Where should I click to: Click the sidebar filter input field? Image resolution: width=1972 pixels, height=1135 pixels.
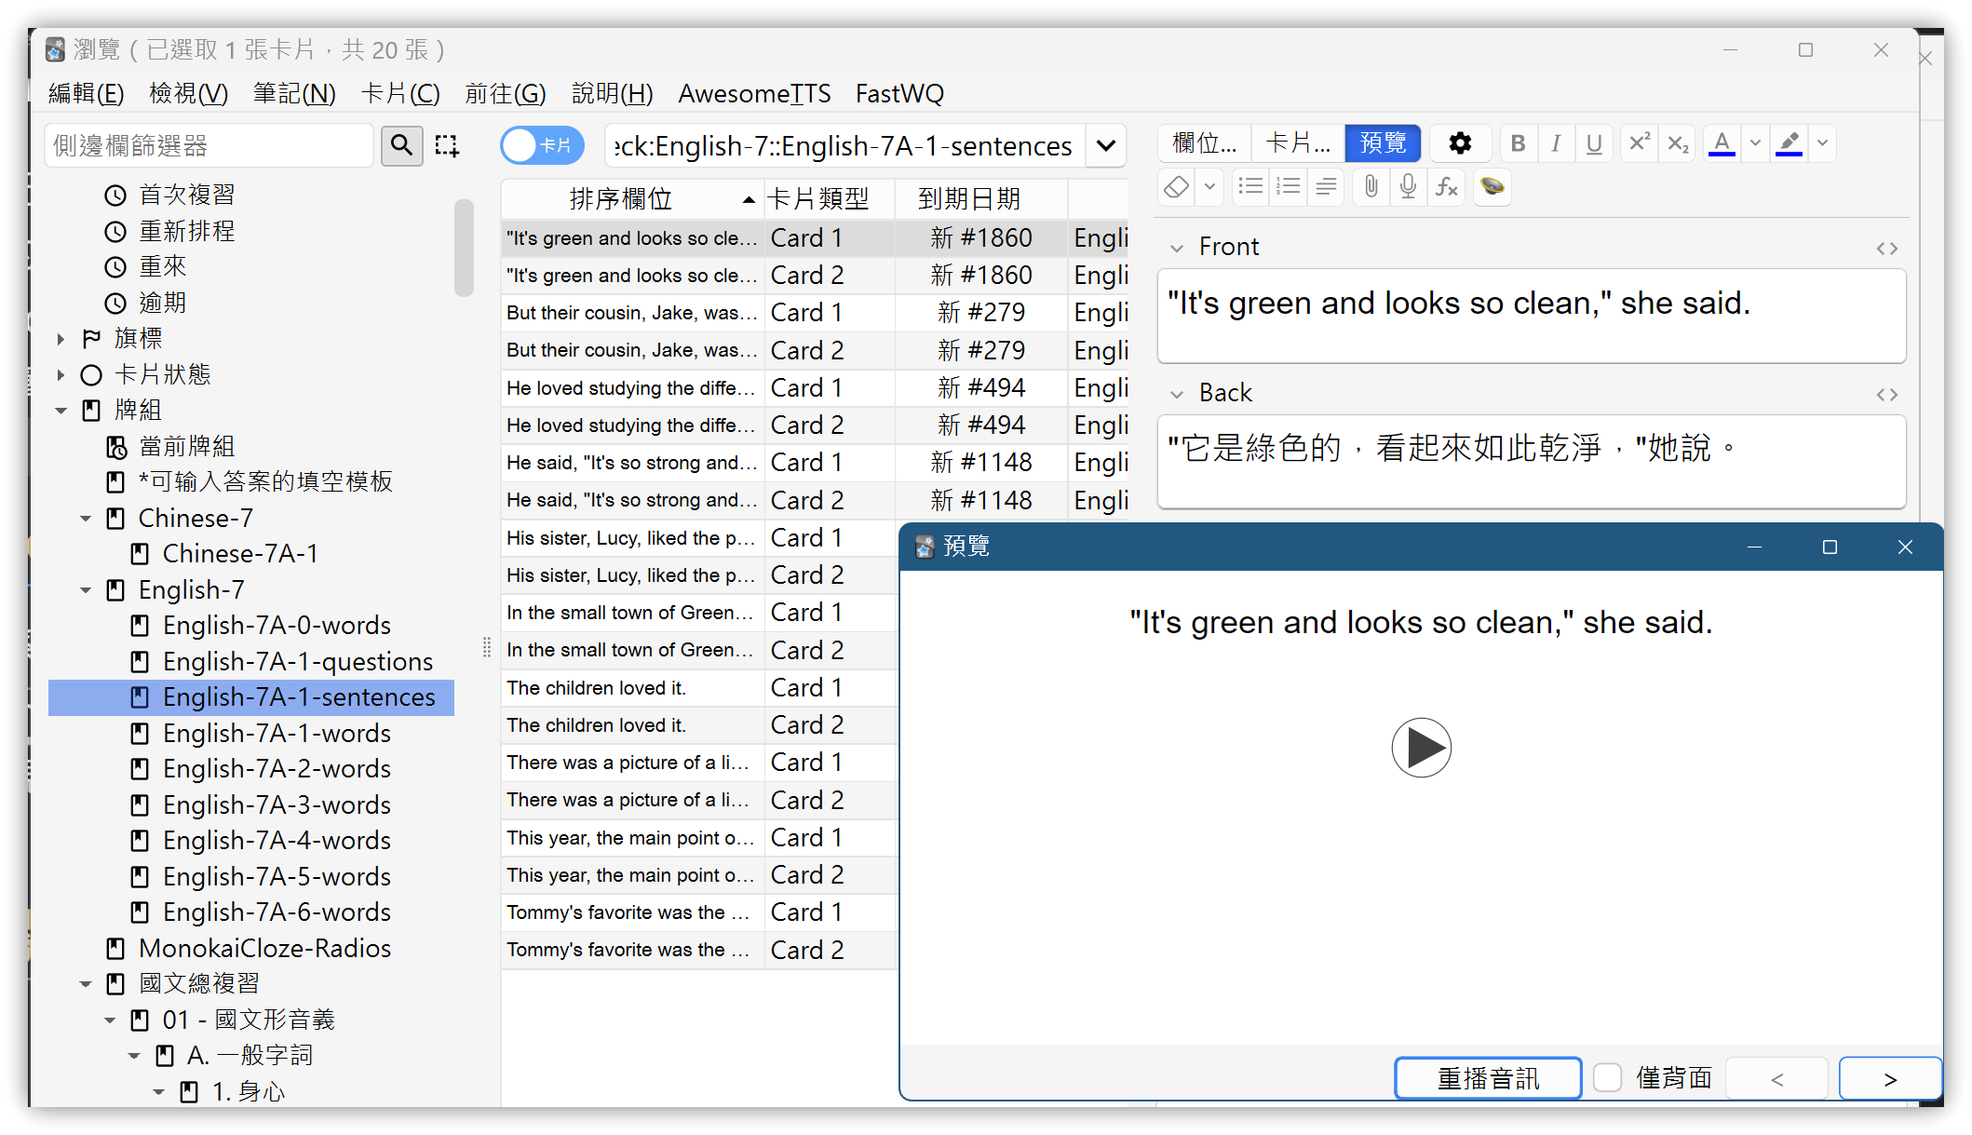(x=209, y=146)
